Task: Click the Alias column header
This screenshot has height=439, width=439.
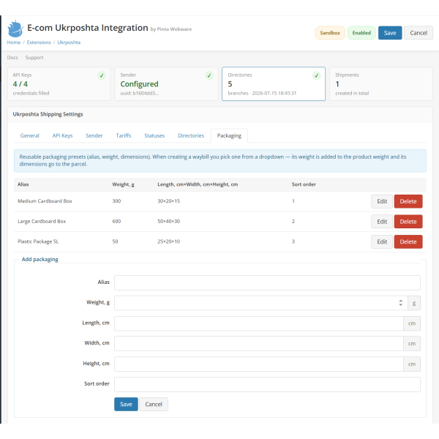Action: click(23, 184)
